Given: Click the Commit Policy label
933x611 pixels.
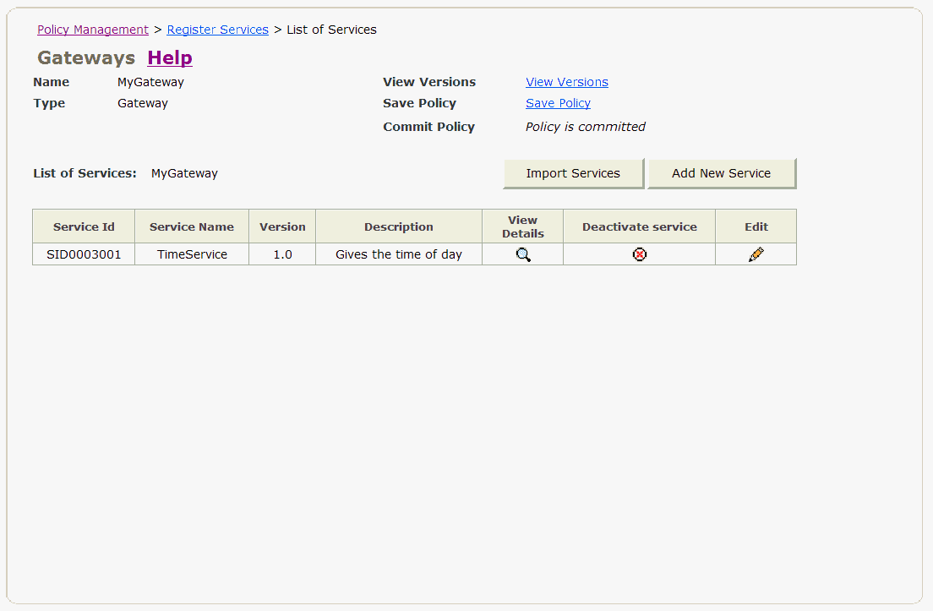Looking at the screenshot, I should (429, 127).
